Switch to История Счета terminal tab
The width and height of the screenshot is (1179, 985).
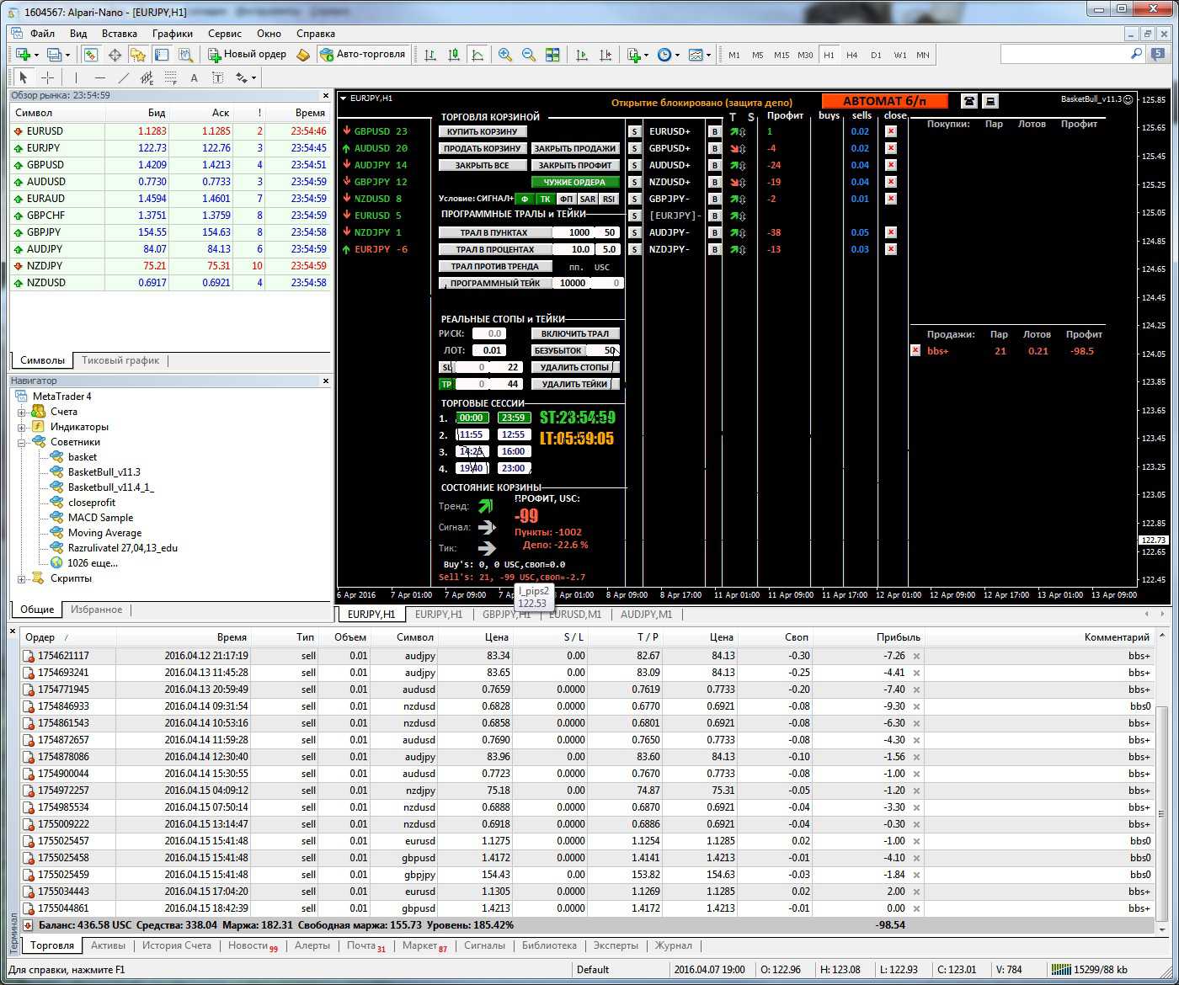coord(176,945)
